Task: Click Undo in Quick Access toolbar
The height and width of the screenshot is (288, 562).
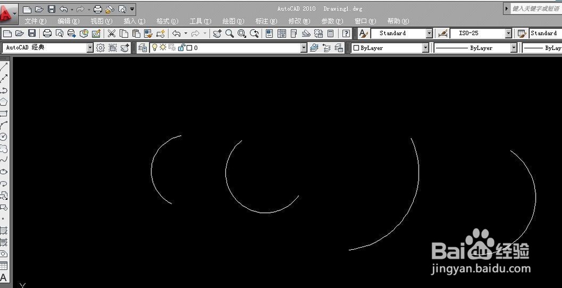Action: 64,9
